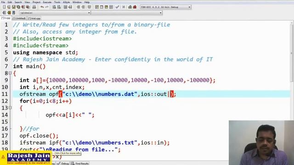The image size is (294, 165).
Task: Click the Compile toolbar icon
Action: 97,7
